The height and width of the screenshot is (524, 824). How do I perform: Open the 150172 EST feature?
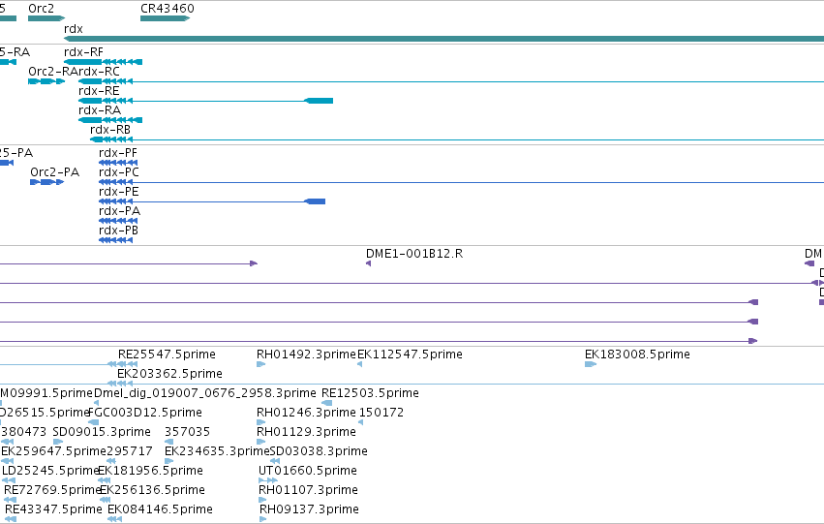point(381,414)
